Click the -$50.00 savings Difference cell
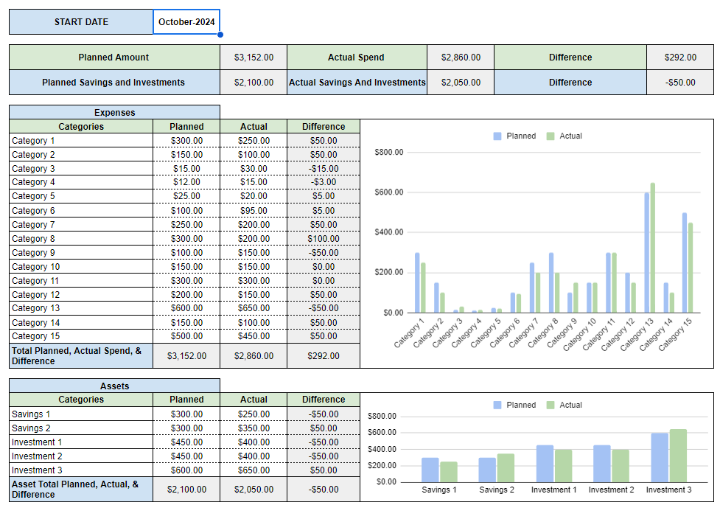Viewport: 720px width, 508px height. click(x=680, y=82)
